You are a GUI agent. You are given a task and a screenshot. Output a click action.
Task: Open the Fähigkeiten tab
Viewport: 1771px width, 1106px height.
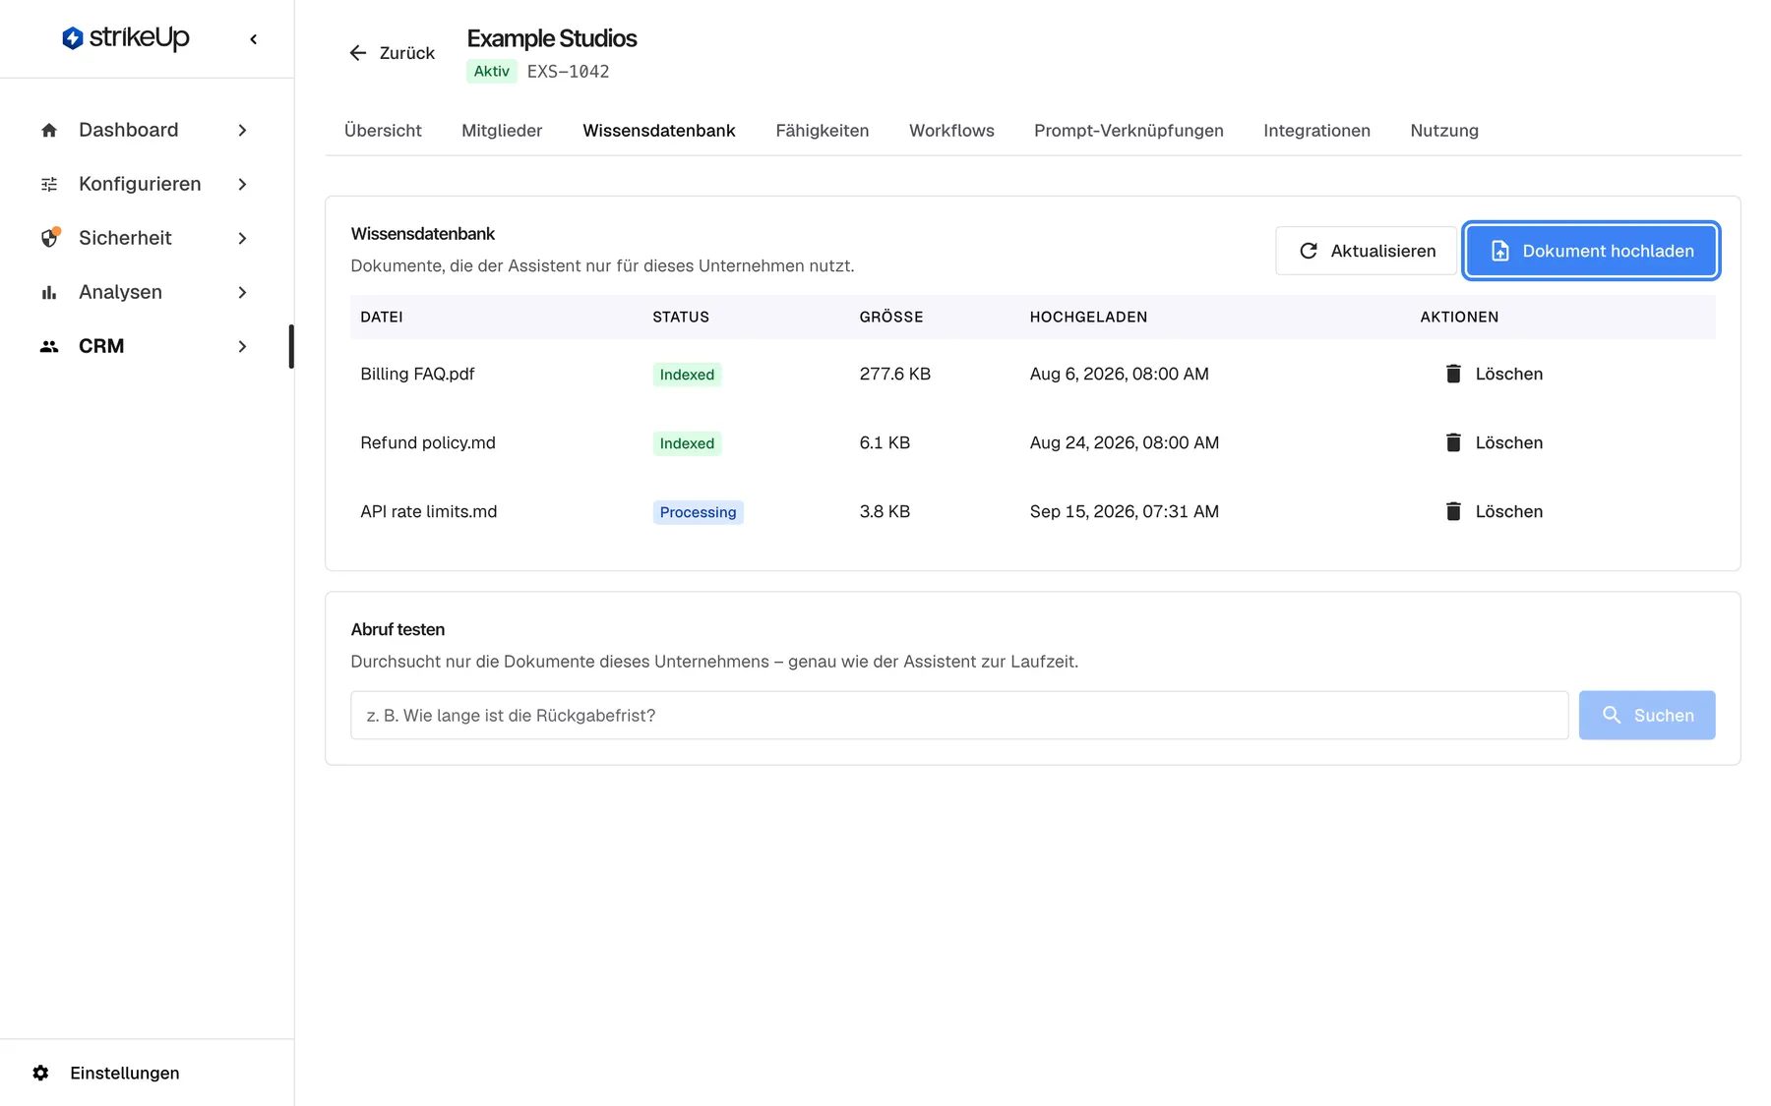[823, 131]
